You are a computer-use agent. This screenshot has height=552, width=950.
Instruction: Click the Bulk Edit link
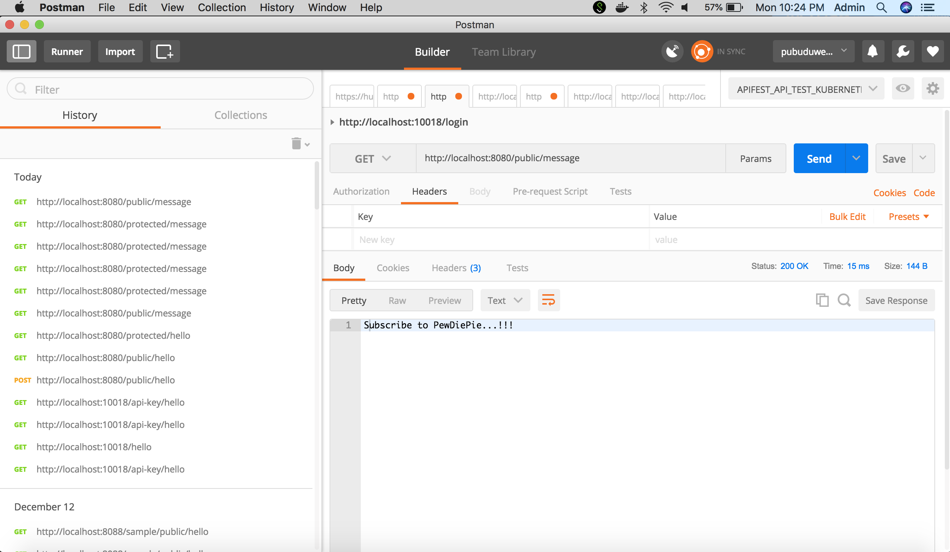847,217
